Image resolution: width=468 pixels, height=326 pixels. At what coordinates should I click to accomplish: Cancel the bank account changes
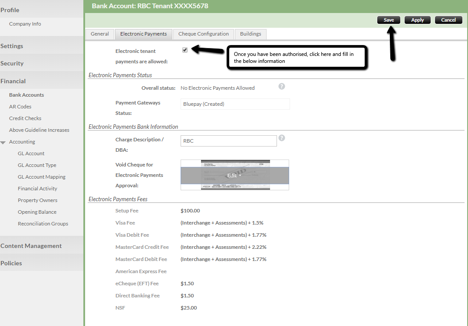pos(448,20)
